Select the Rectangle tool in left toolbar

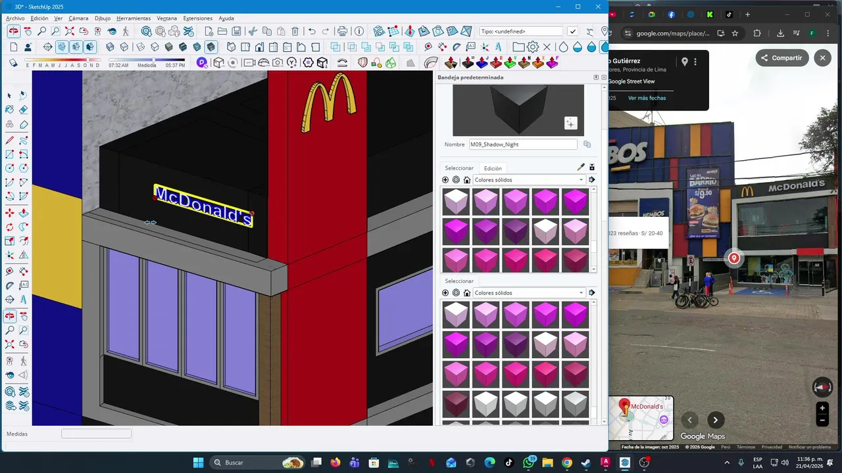[9, 154]
